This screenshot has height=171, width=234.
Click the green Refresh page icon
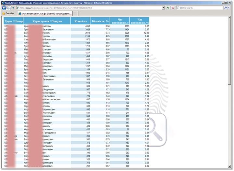click(169, 7)
